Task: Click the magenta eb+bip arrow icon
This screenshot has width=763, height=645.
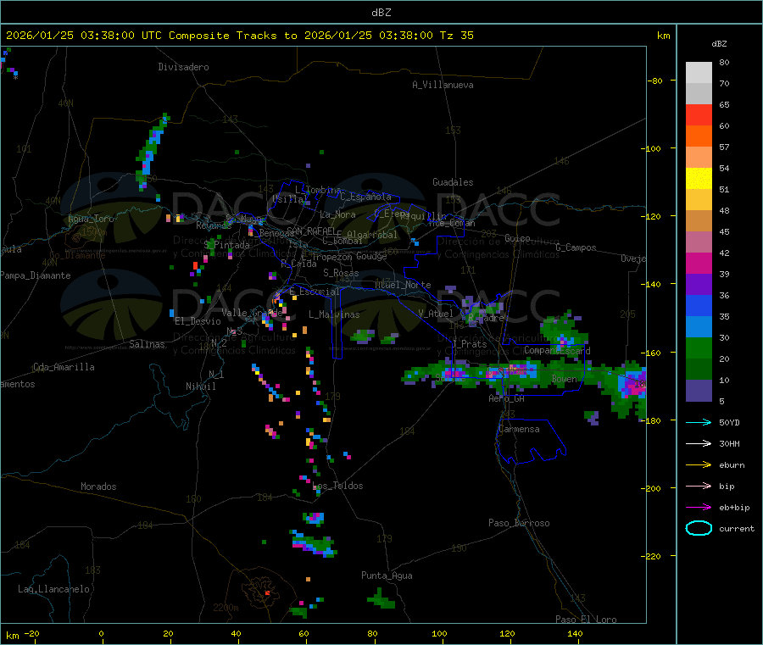Action: pos(699,508)
